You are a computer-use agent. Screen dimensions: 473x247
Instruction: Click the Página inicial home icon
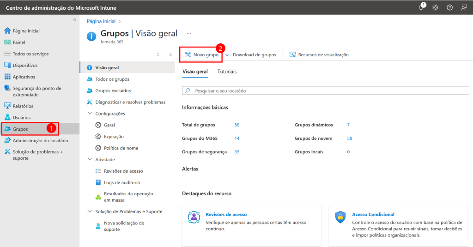(7, 31)
